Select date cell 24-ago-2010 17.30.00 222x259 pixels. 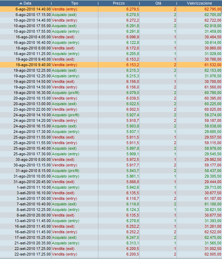32,132
